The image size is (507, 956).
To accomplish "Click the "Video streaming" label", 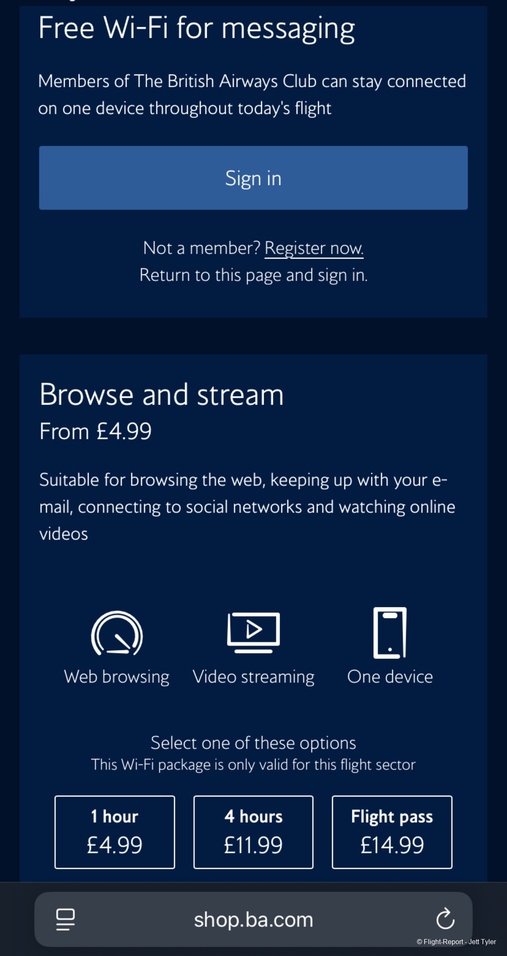I will click(253, 677).
